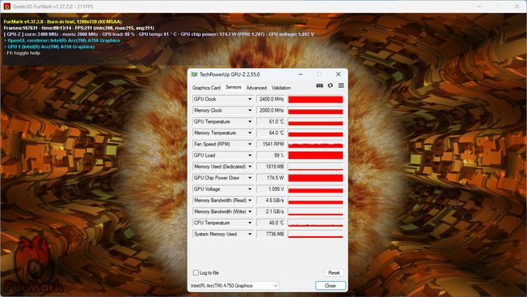Screen dimensions: 527x297
Task: Open the Memory Bandwidth (Read) dropdown
Action: [250, 200]
